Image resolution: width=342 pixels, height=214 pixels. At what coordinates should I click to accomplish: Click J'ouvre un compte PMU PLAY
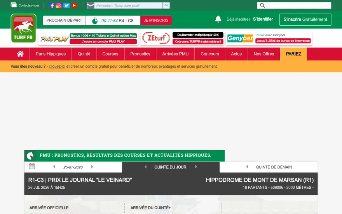[103, 42]
